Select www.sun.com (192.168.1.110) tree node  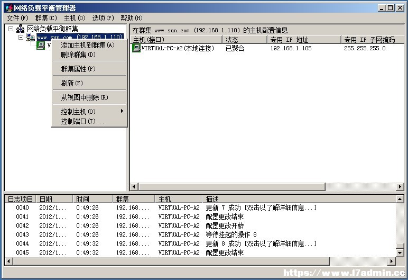[80, 37]
